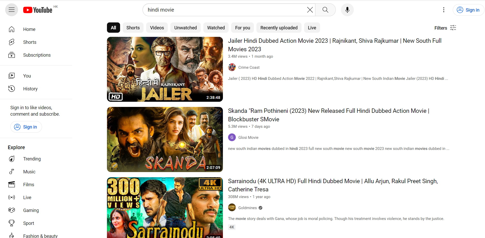Viewport: 485px width, 238px height.
Task: Open the hamburger guide menu
Action: pyautogui.click(x=12, y=10)
